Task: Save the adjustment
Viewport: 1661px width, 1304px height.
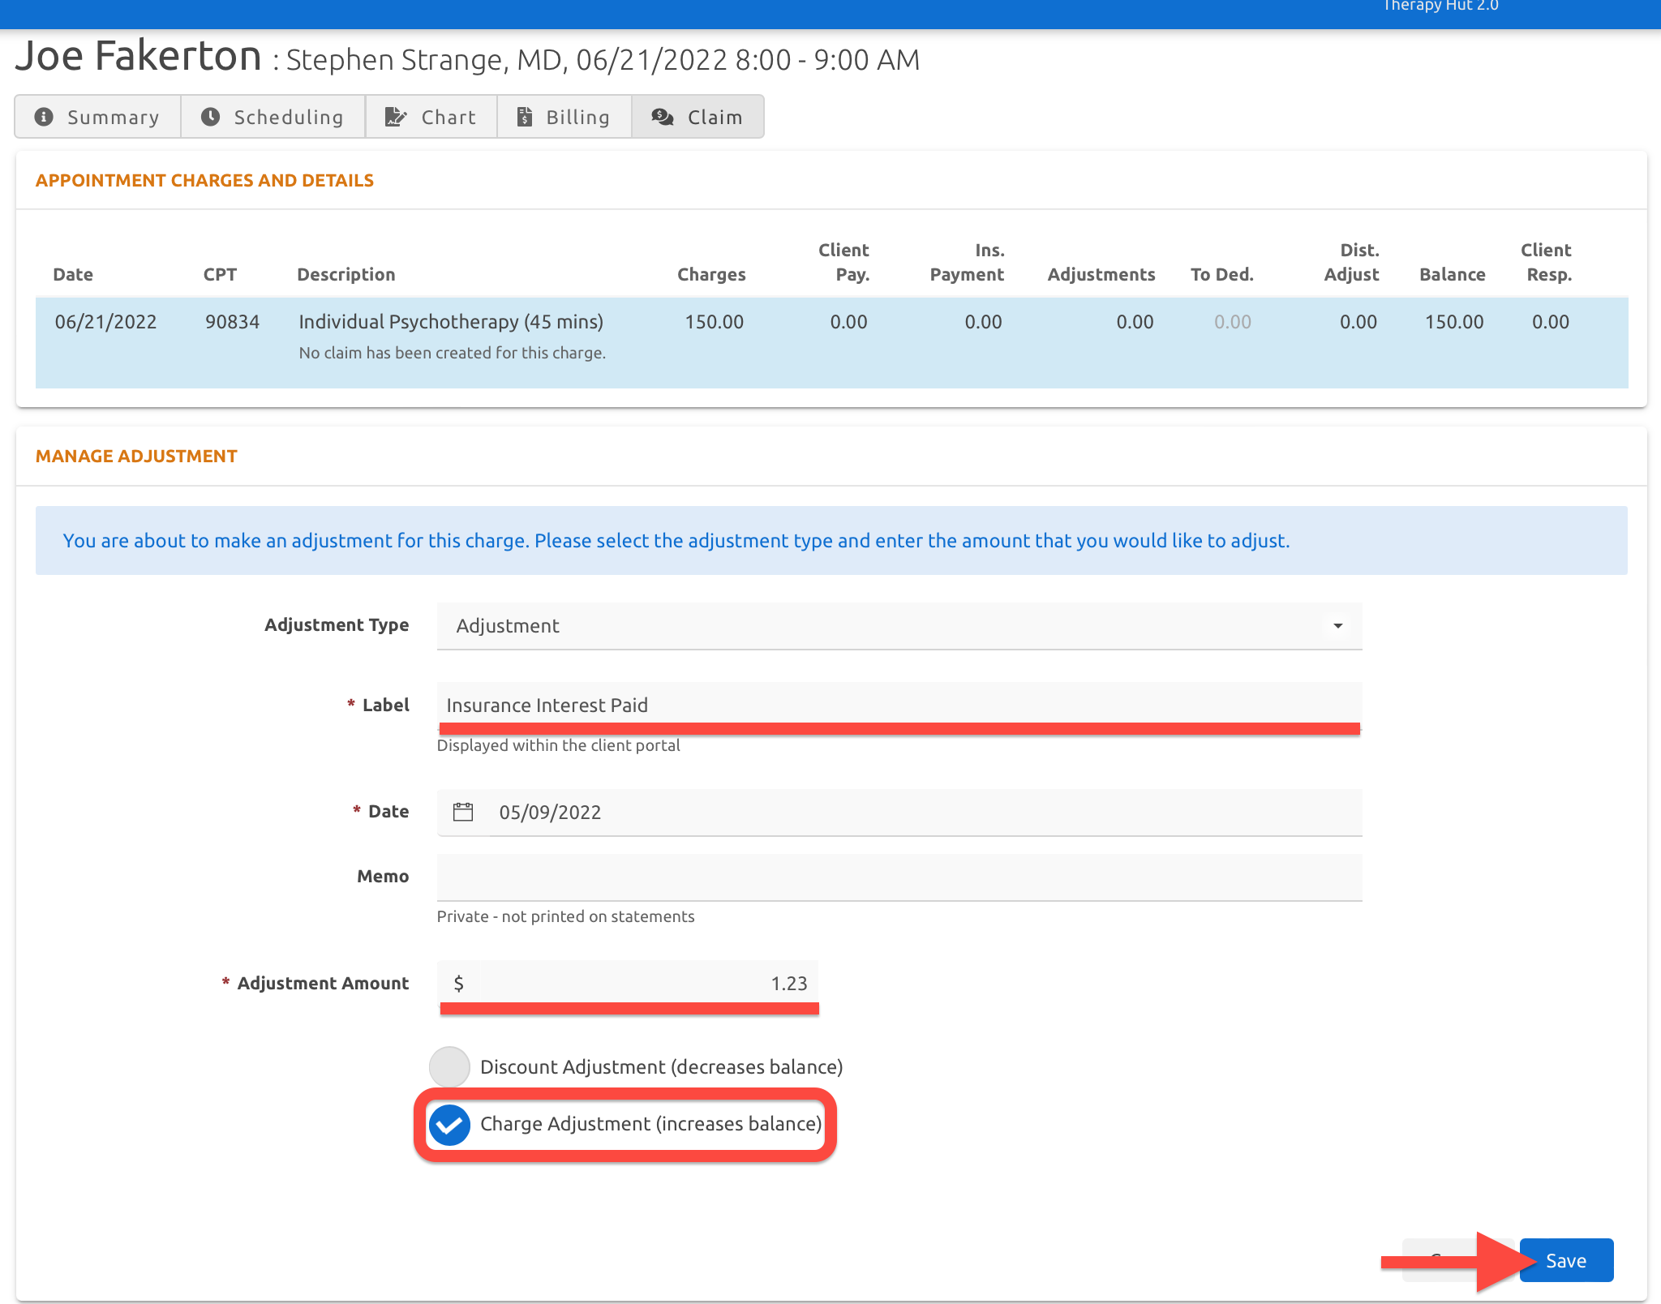Action: (1566, 1260)
